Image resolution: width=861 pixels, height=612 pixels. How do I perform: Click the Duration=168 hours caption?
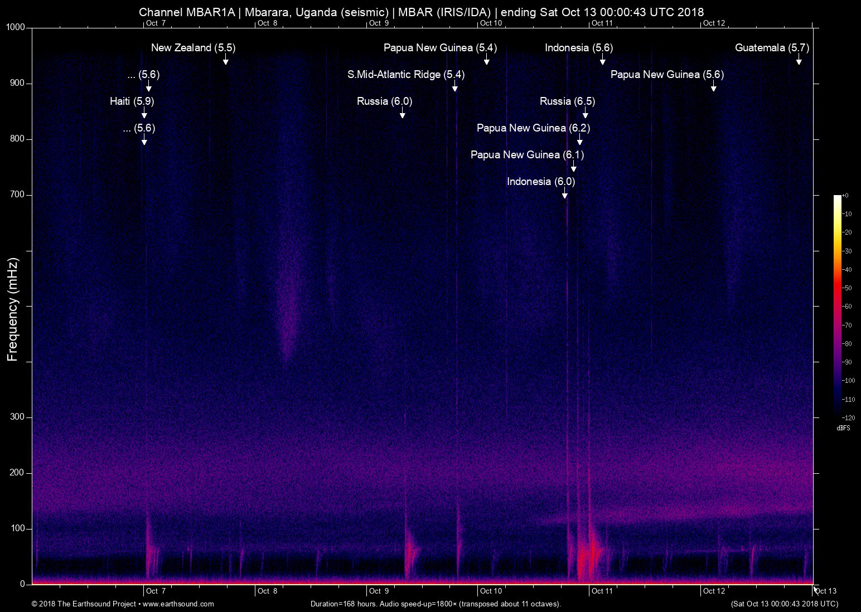pos(434,604)
